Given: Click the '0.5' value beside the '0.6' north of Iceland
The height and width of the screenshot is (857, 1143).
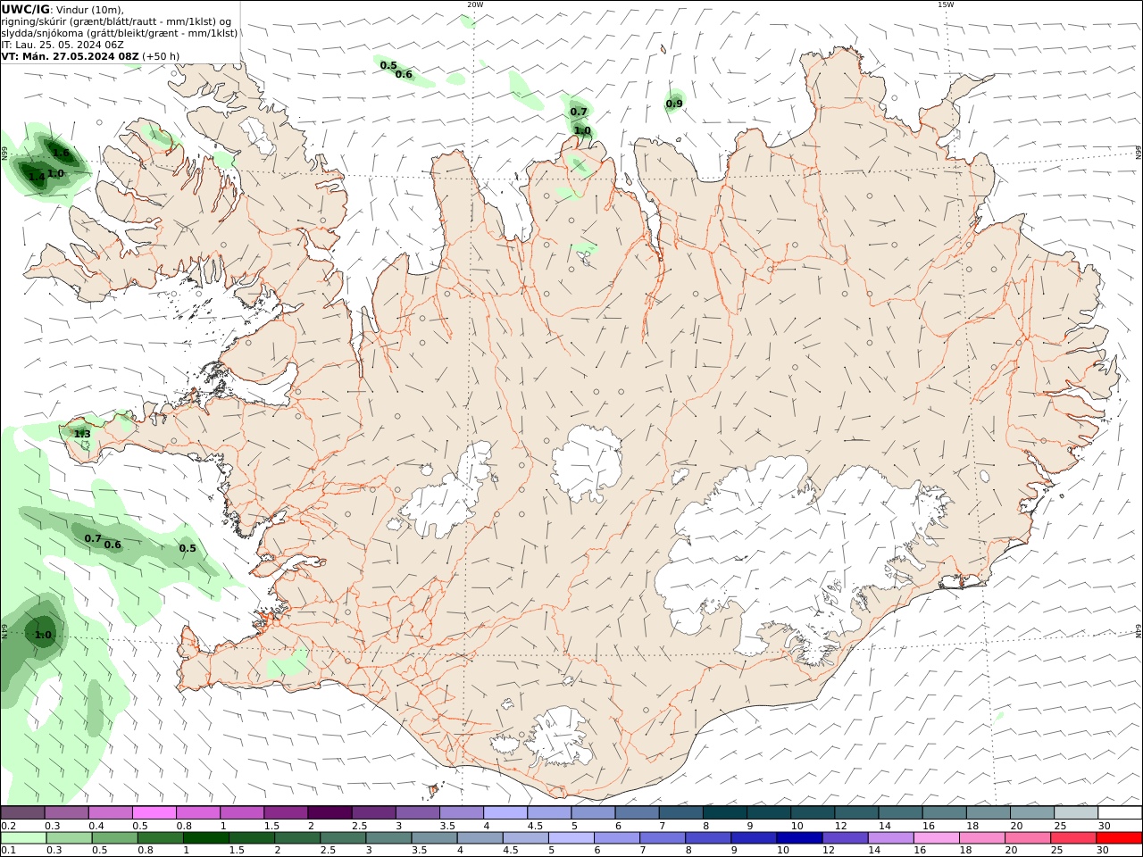Looking at the screenshot, I should (388, 66).
